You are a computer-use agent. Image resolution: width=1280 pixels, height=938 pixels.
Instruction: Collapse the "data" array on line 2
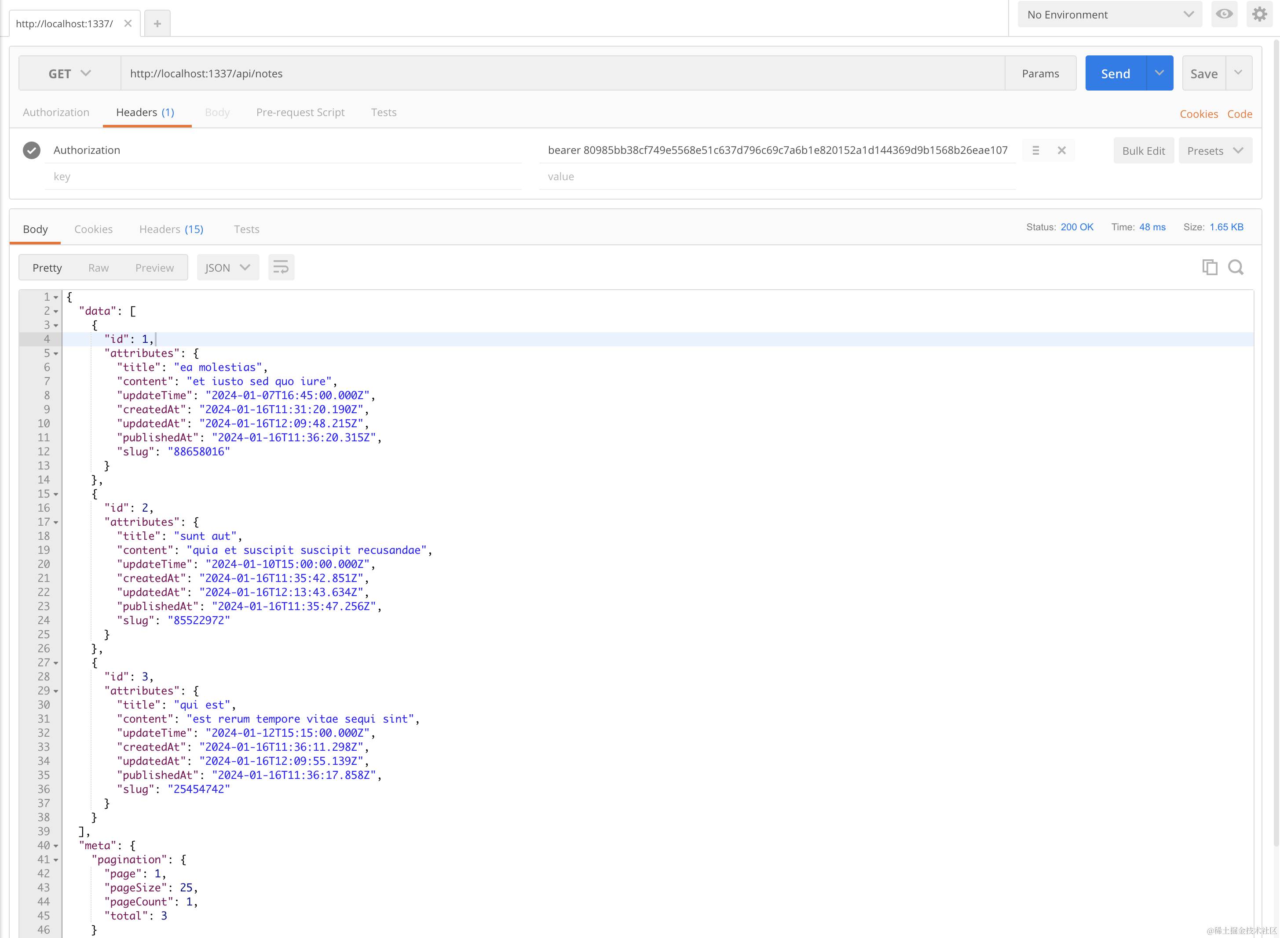click(x=56, y=311)
